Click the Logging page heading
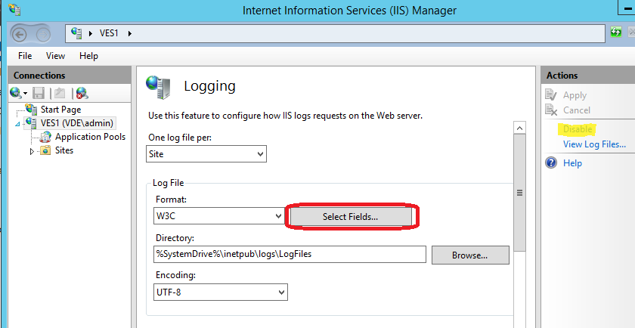The height and width of the screenshot is (328, 635). (209, 86)
